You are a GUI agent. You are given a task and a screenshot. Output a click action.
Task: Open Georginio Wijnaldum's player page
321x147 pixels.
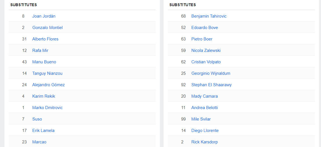pyautogui.click(x=211, y=73)
